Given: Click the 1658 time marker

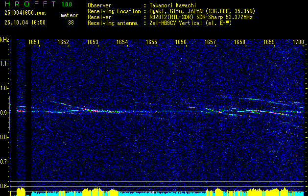Looking at the screenshot, I should click(x=239, y=42).
